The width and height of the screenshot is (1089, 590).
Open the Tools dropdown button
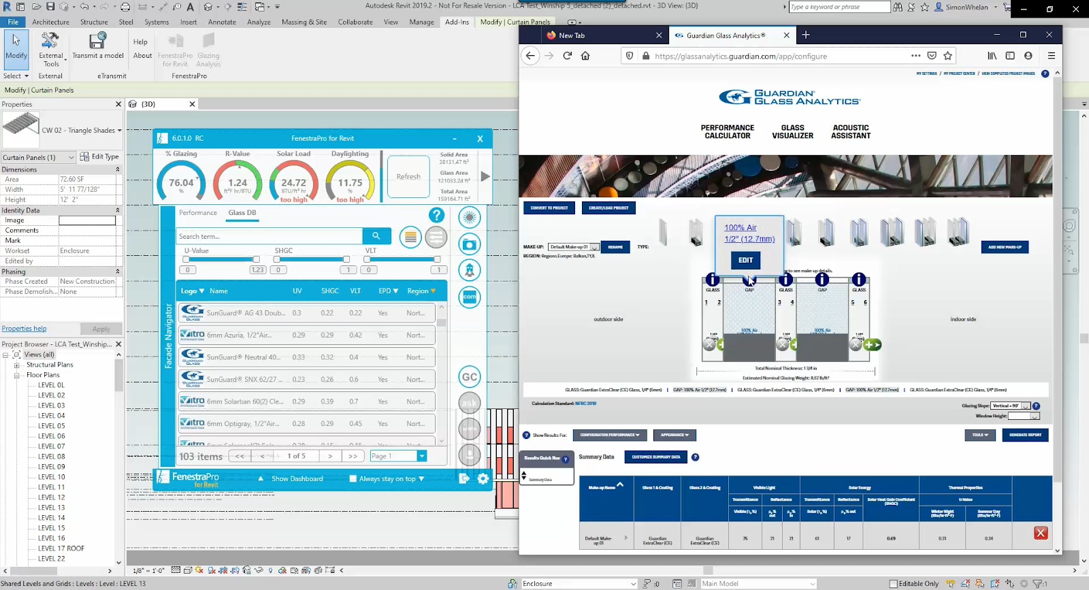click(x=980, y=435)
